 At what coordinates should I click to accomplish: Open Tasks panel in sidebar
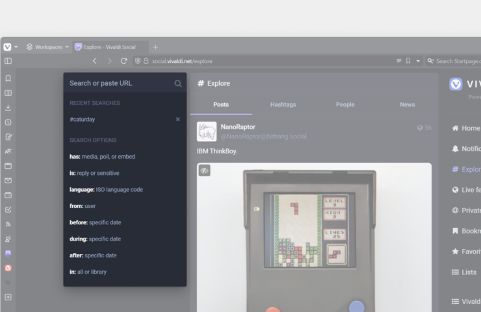click(8, 209)
